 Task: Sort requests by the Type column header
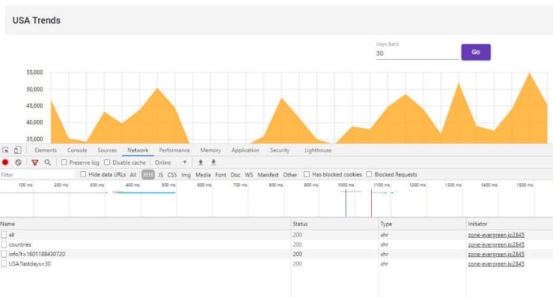coord(422,224)
